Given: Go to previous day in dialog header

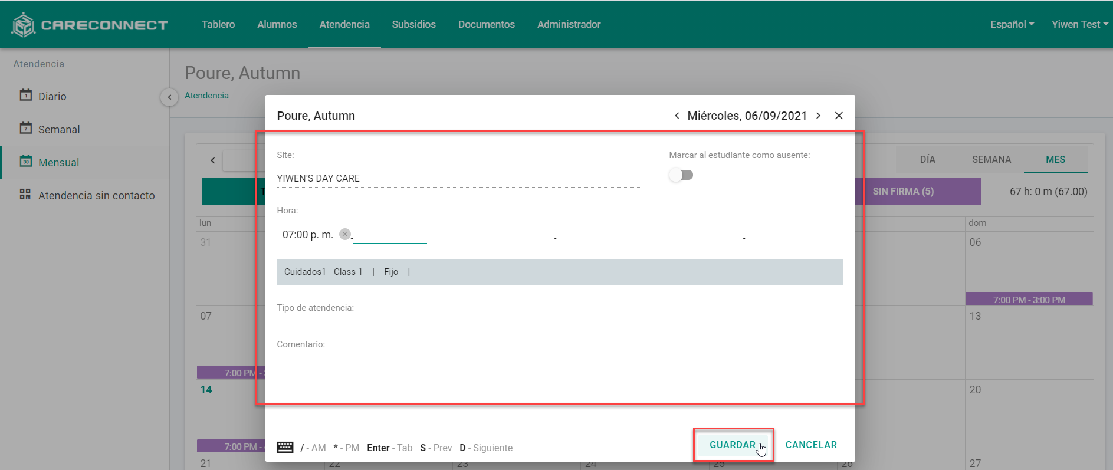Looking at the screenshot, I should [677, 116].
